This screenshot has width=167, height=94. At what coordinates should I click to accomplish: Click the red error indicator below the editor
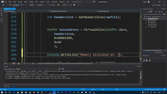click(14, 63)
